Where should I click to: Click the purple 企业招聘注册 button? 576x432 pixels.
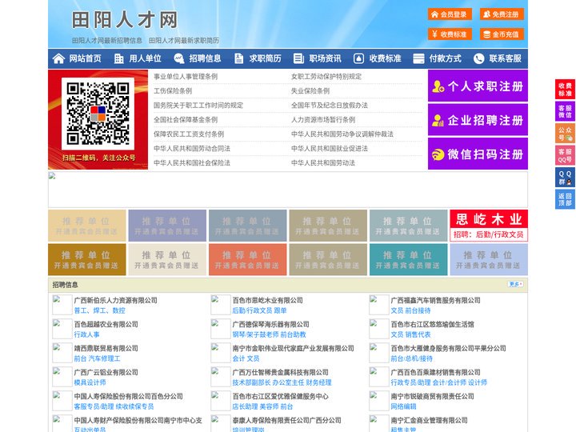pos(478,120)
